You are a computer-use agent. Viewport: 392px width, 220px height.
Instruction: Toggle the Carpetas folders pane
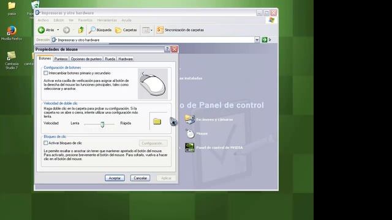126,30
